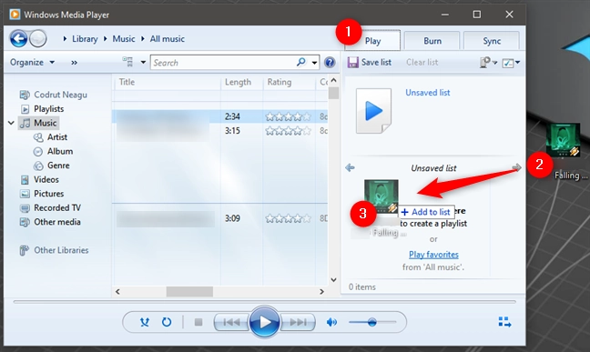The width and height of the screenshot is (590, 352).
Task: Click the track list's vertical scrollbar down arrow
Action: pos(333,280)
